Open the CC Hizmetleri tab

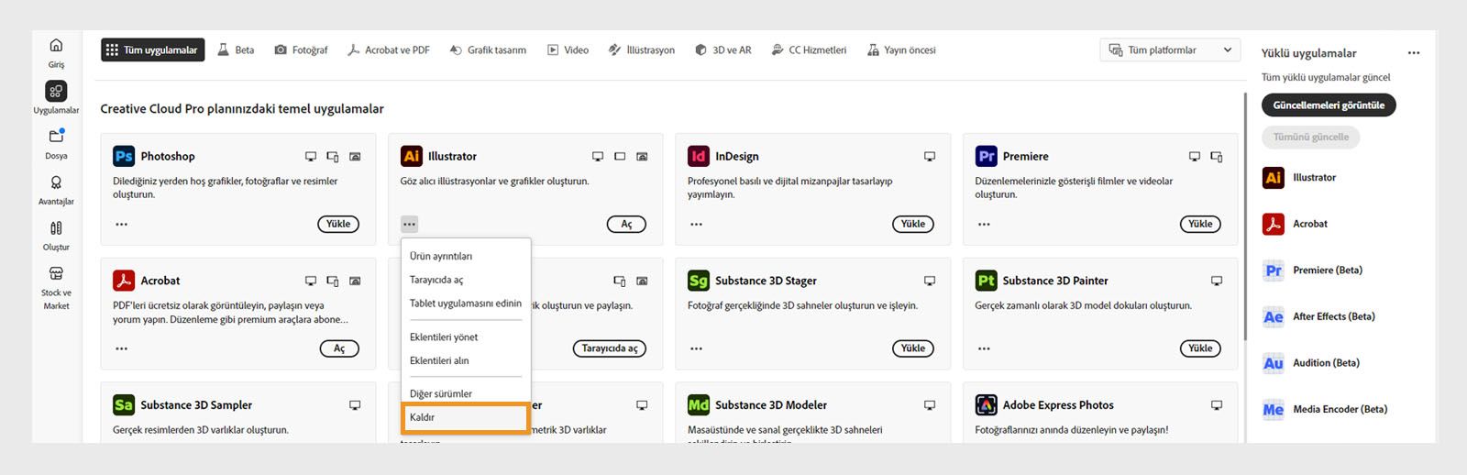809,50
